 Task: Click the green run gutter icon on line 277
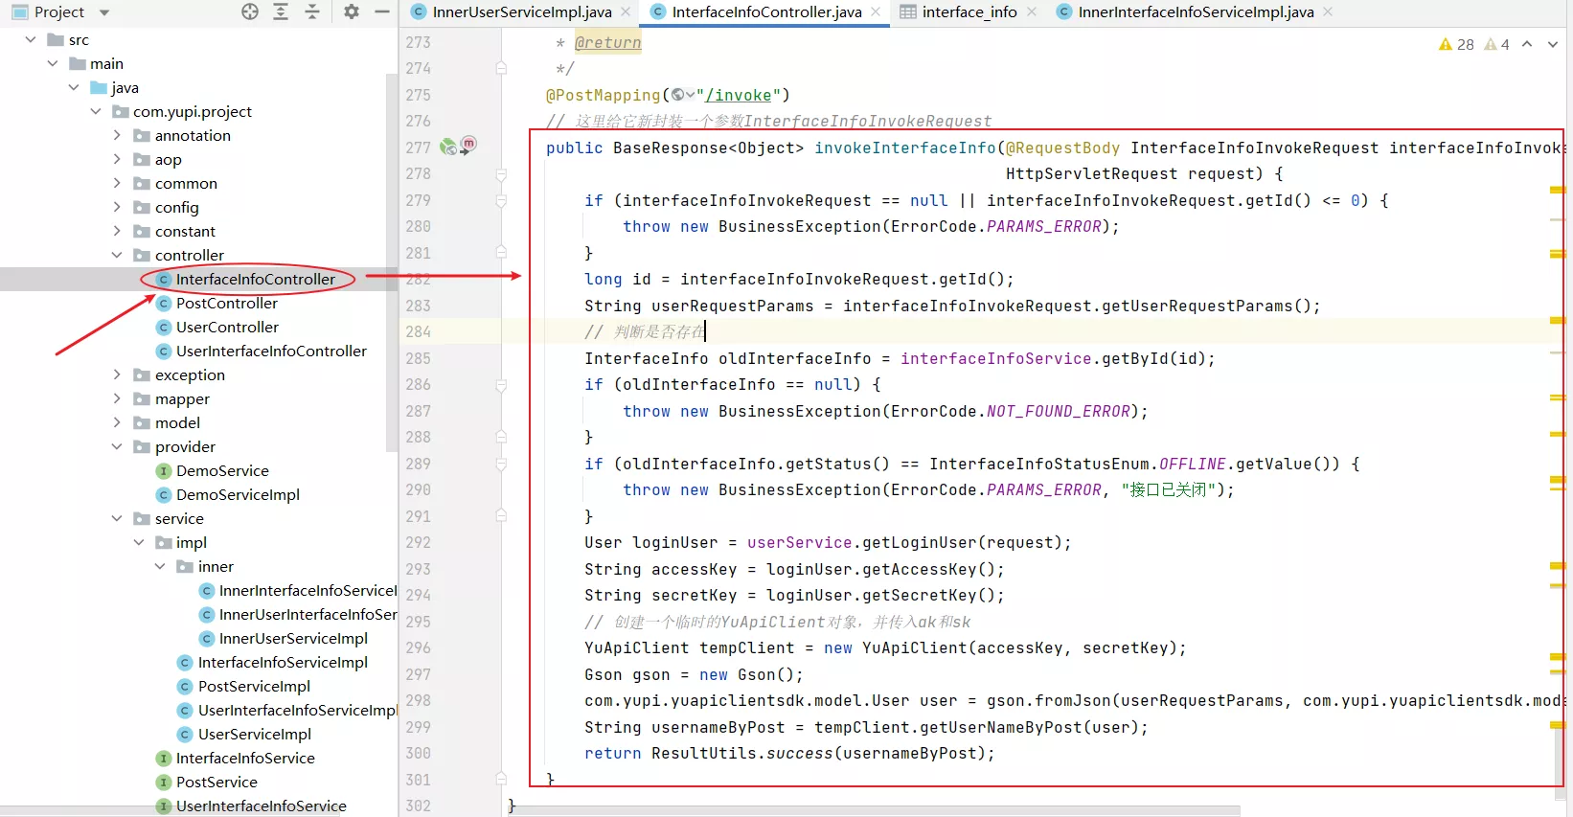click(448, 147)
